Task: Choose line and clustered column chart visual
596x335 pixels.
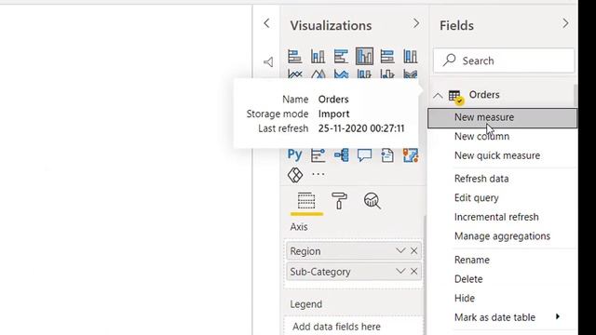Action: coord(387,74)
